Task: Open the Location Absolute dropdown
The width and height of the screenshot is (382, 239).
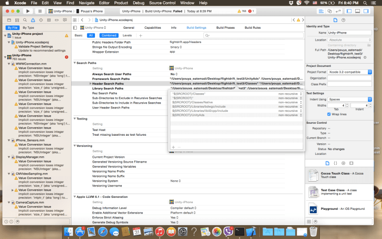Action: 350,40
